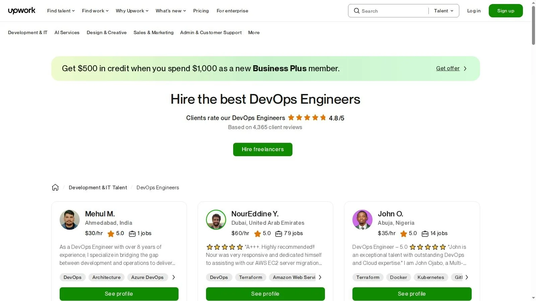This screenshot has height=301, width=536.
Task: Click John O.'s profile avatar
Action: (362, 220)
